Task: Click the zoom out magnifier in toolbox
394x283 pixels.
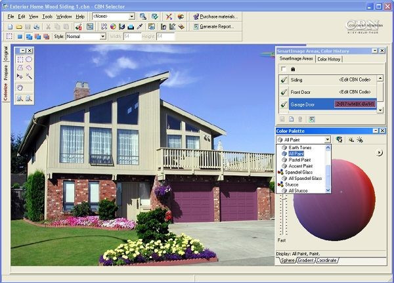Action: (x=29, y=98)
